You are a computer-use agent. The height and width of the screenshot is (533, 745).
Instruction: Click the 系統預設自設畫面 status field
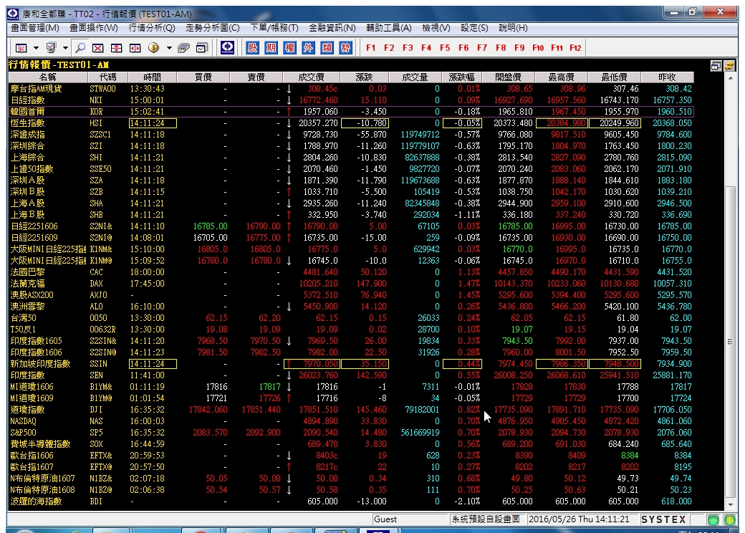(x=486, y=519)
